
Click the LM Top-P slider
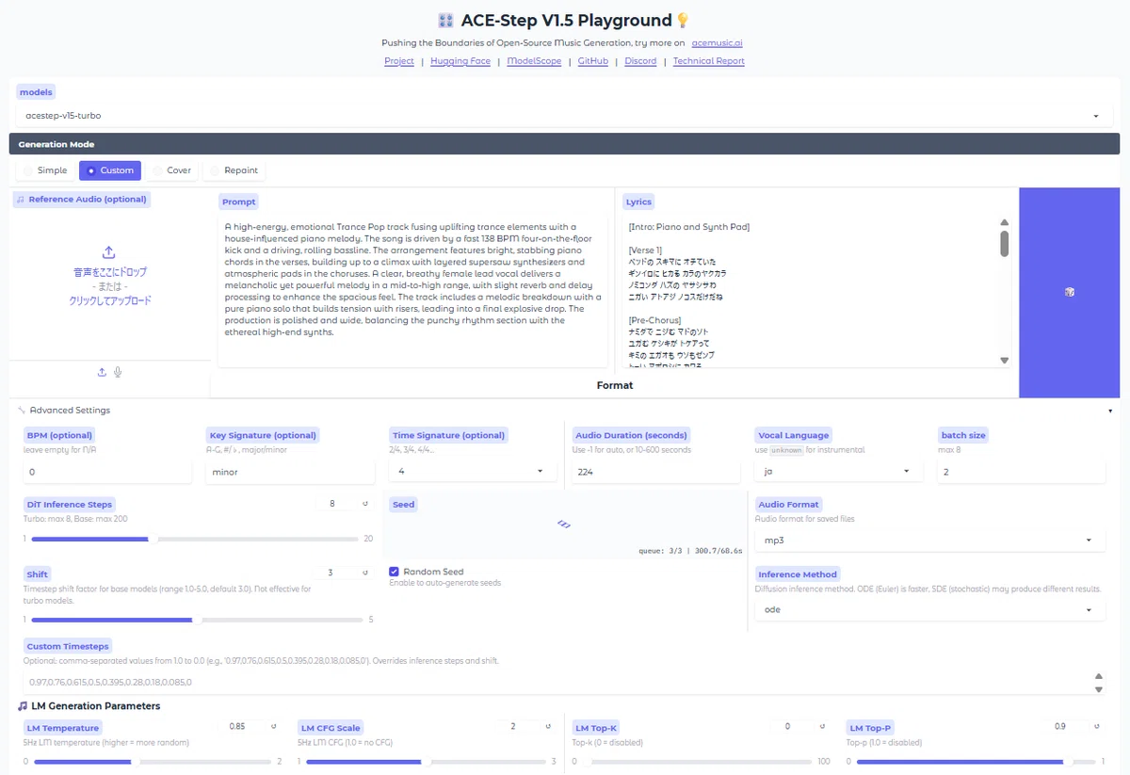click(x=977, y=762)
